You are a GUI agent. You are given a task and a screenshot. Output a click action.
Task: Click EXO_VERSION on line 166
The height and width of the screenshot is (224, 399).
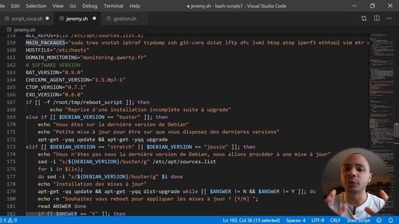coord(42,95)
